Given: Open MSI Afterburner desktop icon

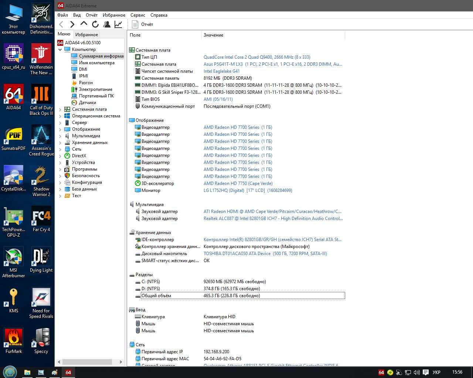Looking at the screenshot, I should click(x=13, y=262).
